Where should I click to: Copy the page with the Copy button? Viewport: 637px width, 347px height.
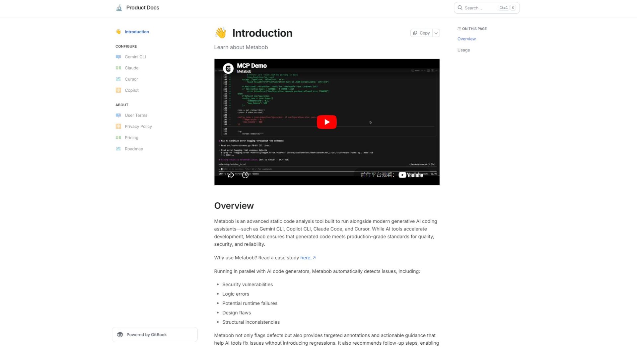tap(421, 33)
